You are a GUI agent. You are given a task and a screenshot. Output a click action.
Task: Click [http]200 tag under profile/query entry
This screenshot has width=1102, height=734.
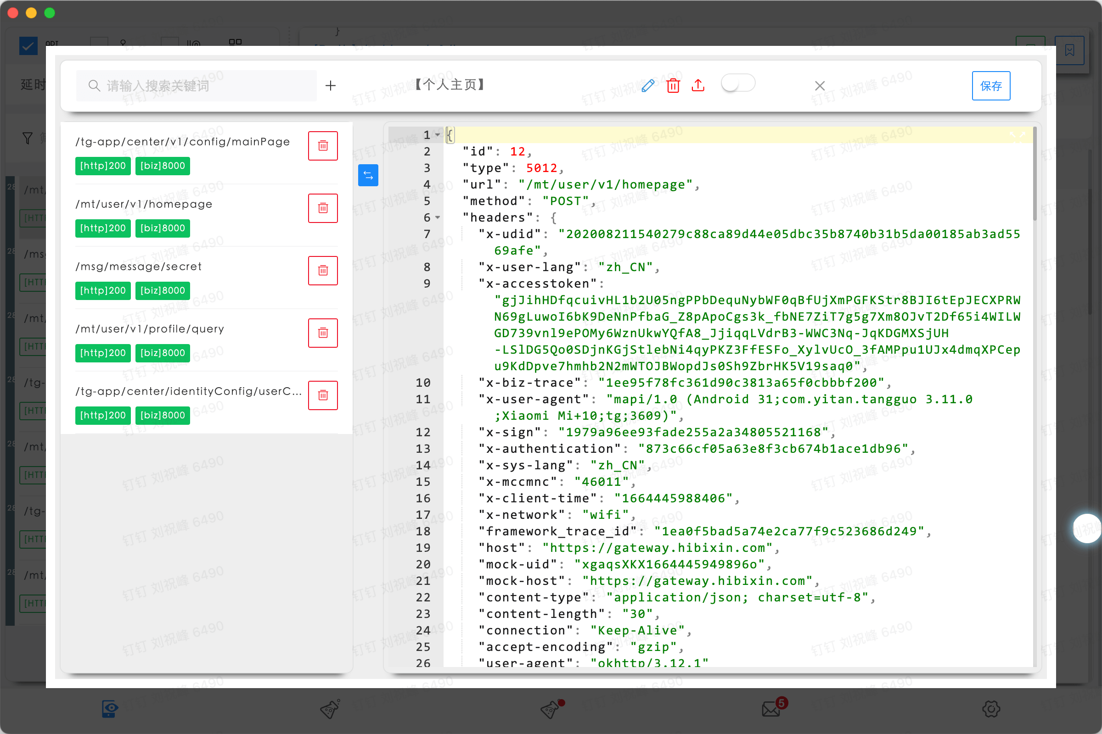[x=103, y=353]
